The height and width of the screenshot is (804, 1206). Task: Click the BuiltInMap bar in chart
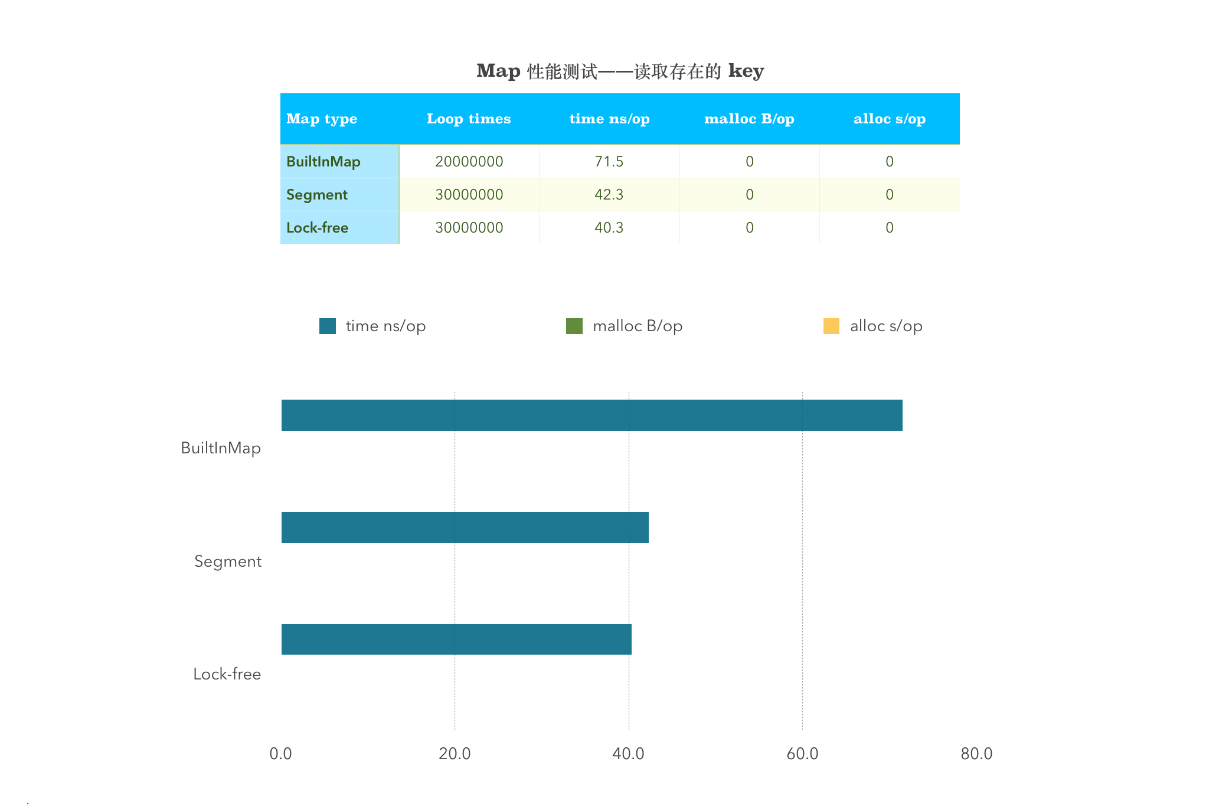591,415
